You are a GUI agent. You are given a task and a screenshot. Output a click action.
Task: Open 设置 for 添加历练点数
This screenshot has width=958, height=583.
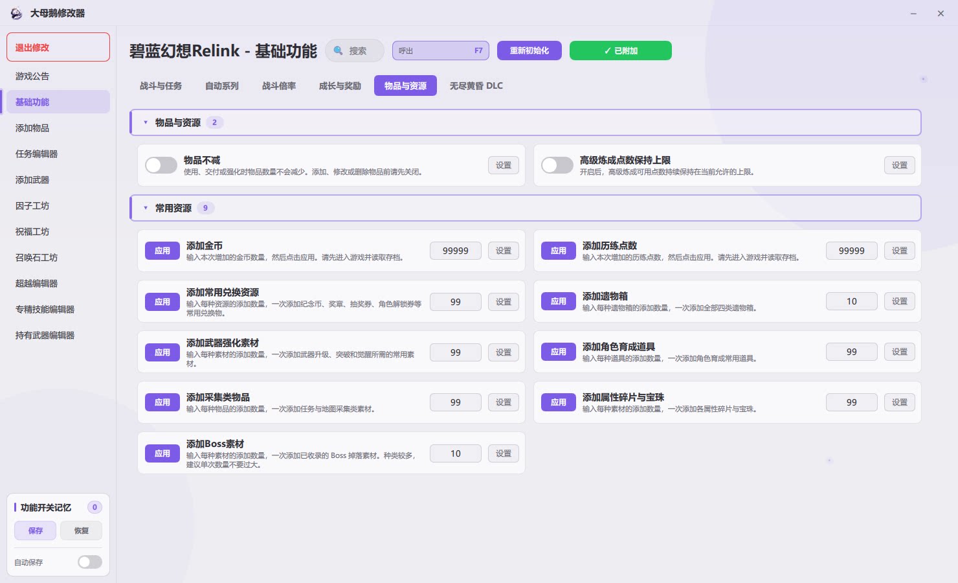[x=900, y=251]
